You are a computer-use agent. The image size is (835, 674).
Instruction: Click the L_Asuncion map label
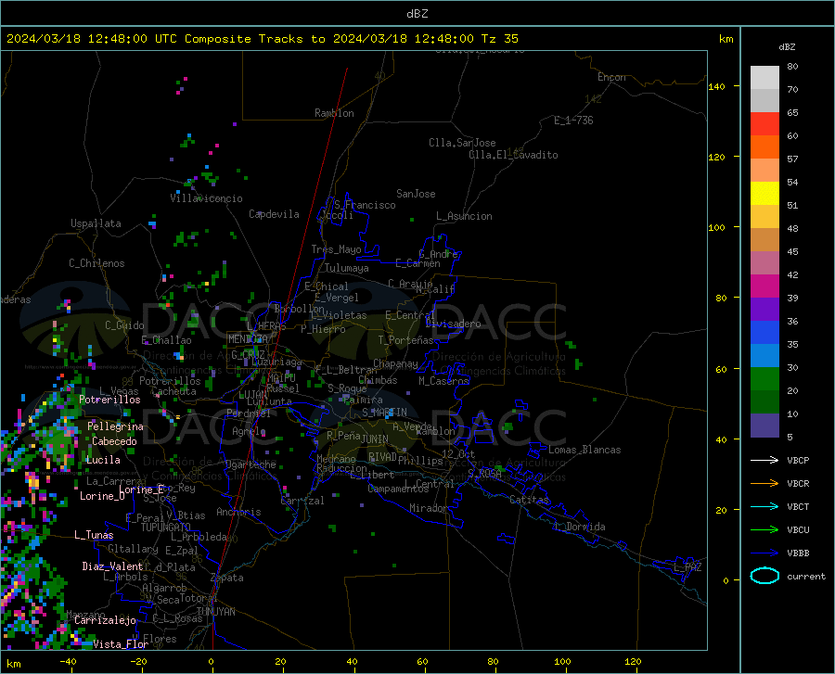pyautogui.click(x=464, y=216)
